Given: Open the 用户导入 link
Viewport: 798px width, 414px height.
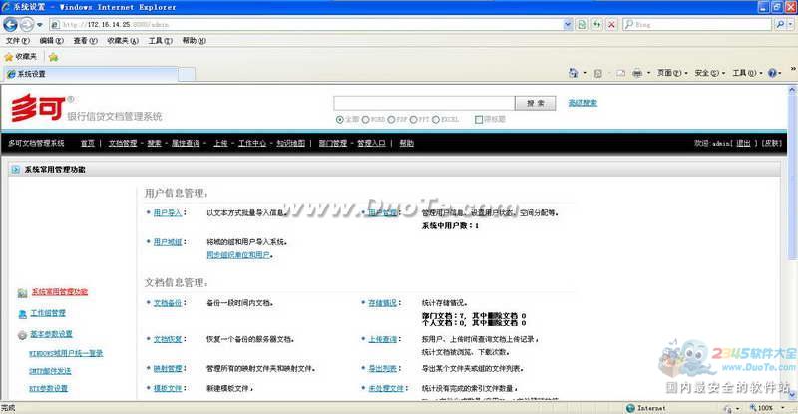Looking at the screenshot, I should tap(168, 212).
